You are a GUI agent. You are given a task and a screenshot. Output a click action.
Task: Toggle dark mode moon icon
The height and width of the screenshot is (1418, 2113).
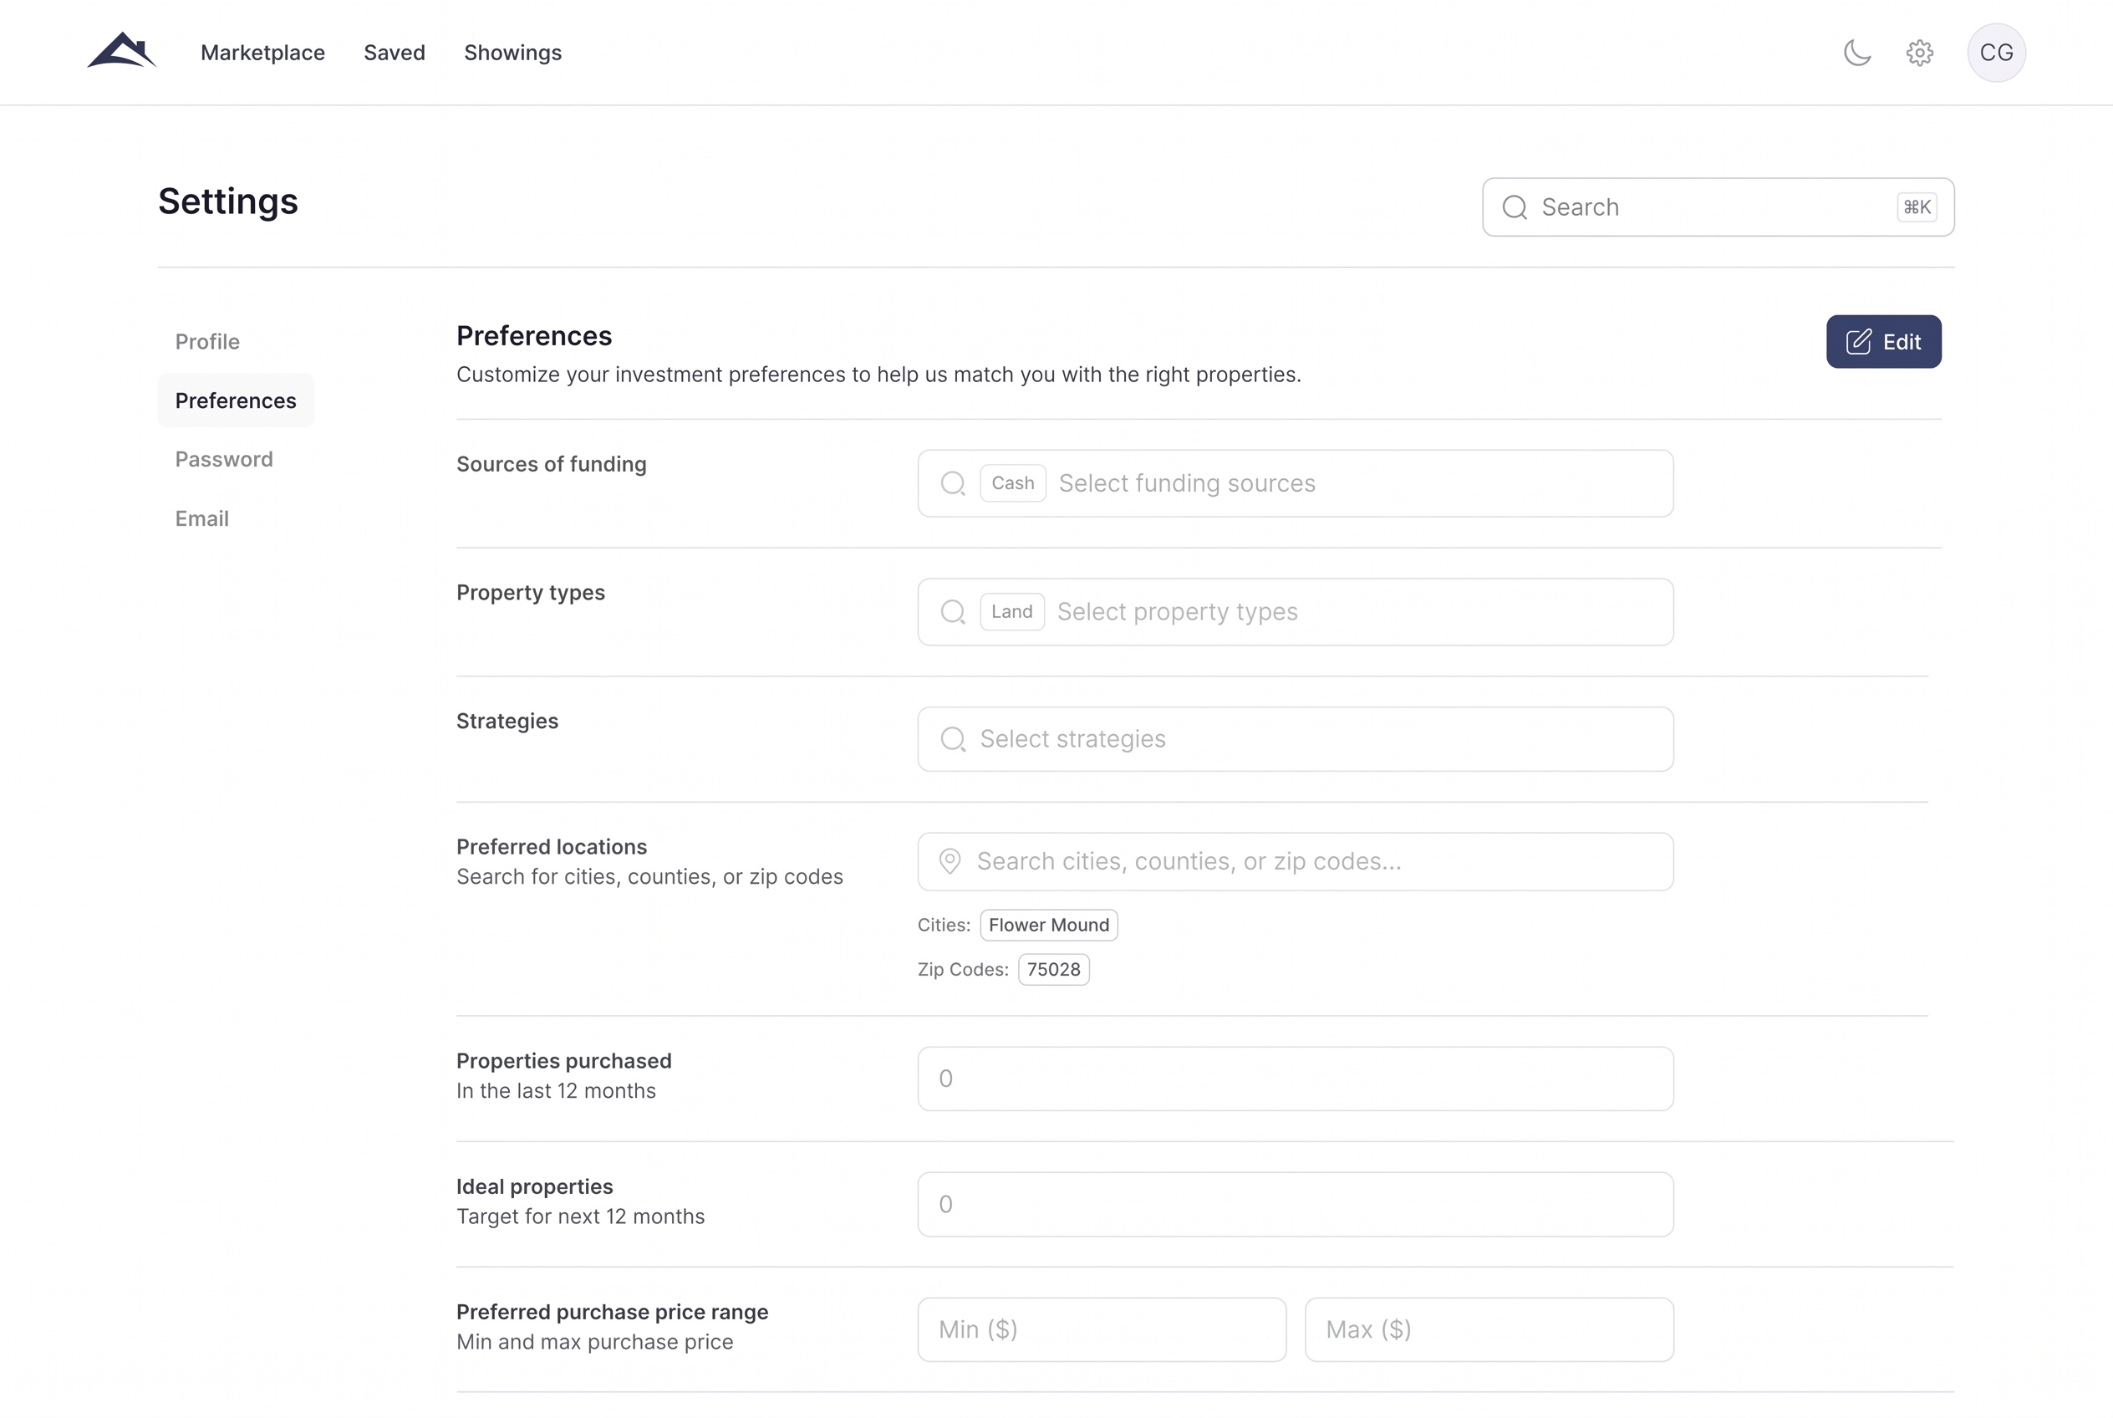point(1857,53)
